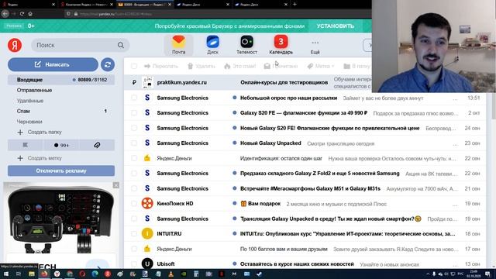Click Отключить рекламу button
The height and width of the screenshot is (279, 496).
[x=61, y=170]
